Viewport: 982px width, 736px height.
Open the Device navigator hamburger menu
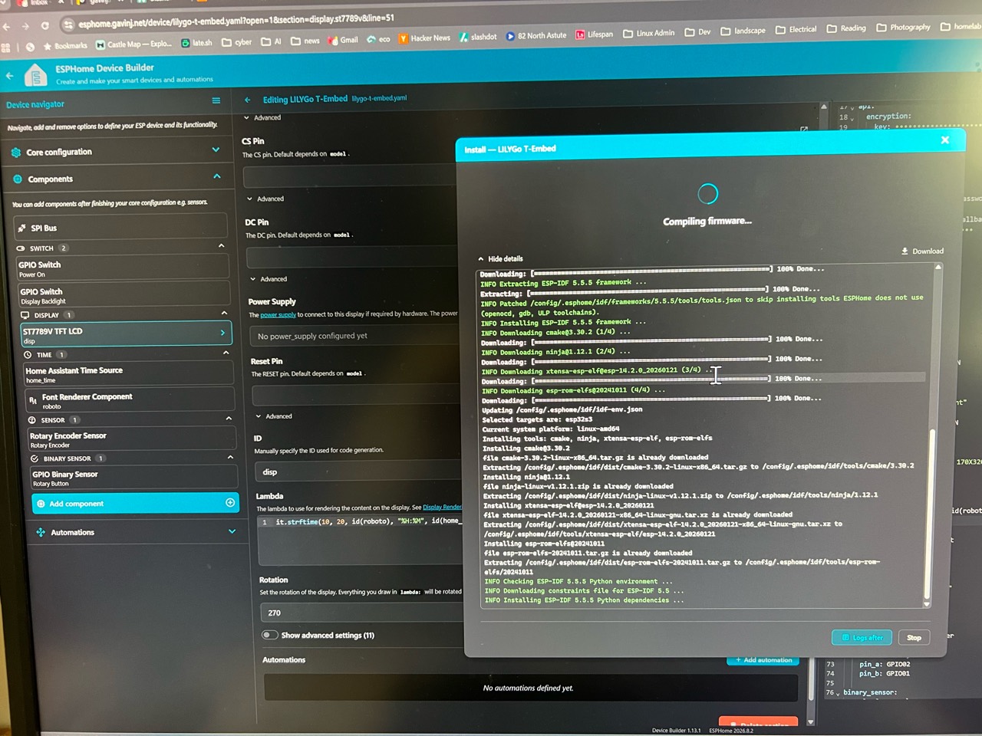coord(216,100)
